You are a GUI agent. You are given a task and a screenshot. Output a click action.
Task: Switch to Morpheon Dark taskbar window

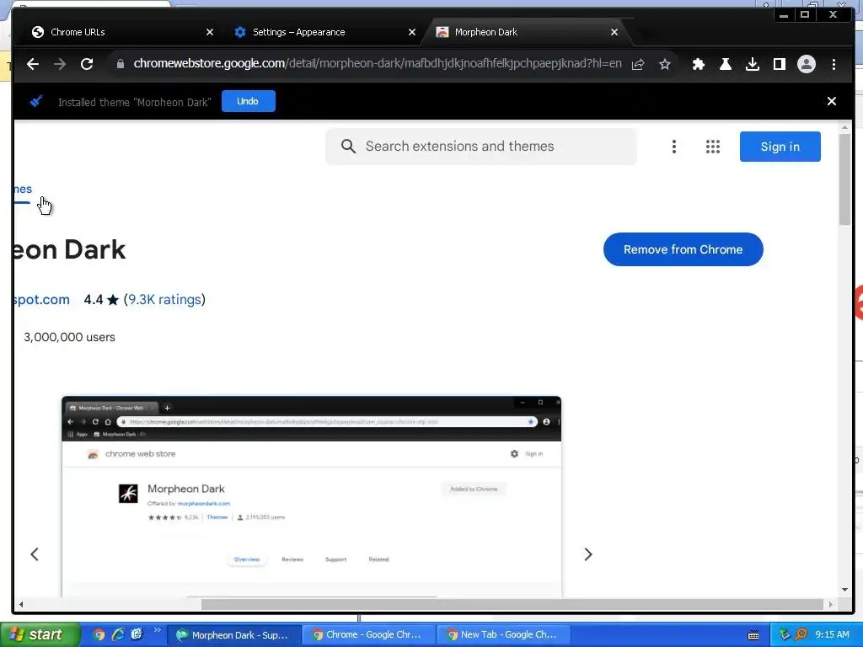[x=233, y=635]
